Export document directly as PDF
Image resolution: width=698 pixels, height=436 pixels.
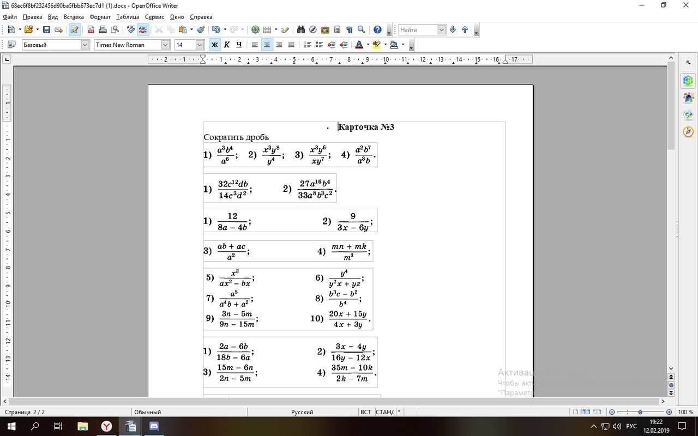[91, 30]
